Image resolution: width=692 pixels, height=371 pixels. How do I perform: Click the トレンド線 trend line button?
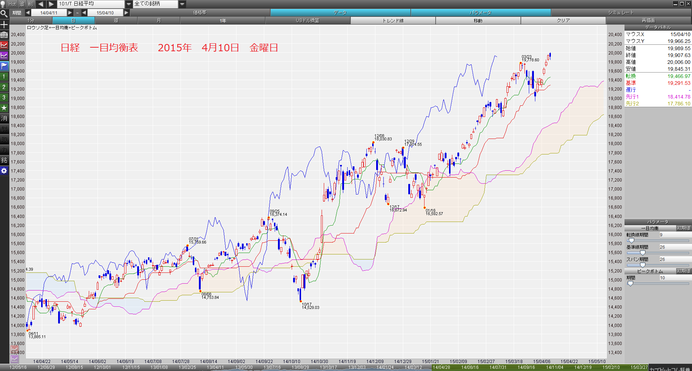pyautogui.click(x=393, y=21)
